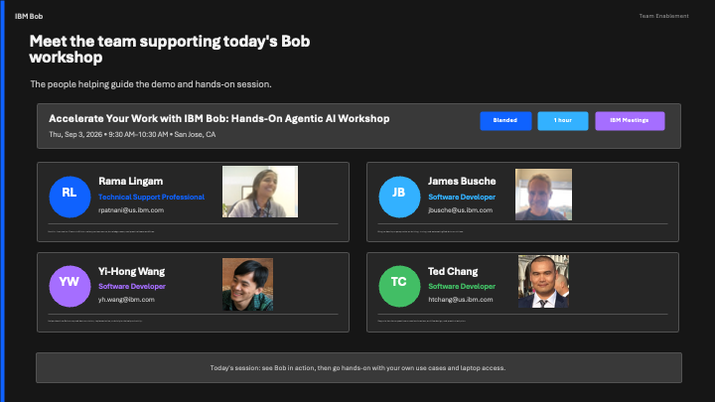Open Rama Lingam's photo thumbnail

(x=260, y=192)
